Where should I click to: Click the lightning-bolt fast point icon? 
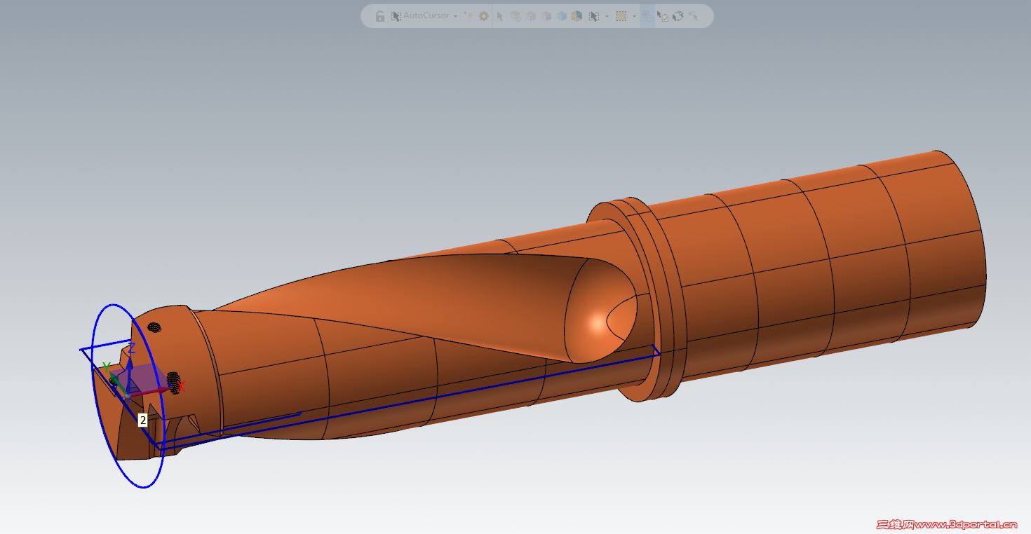tap(469, 16)
